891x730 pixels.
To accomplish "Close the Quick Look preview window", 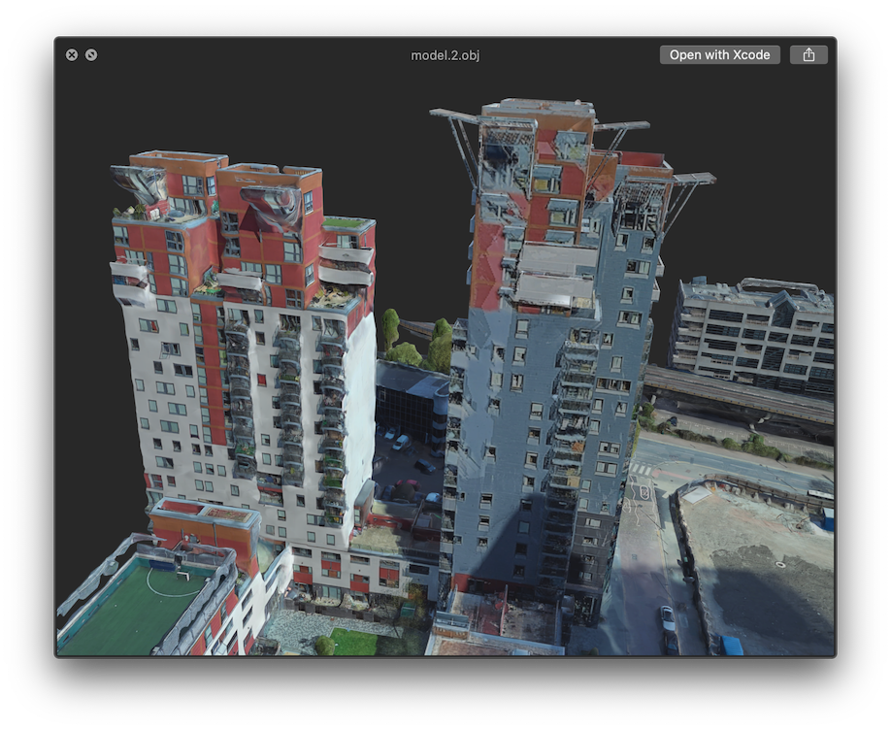I will (72, 54).
